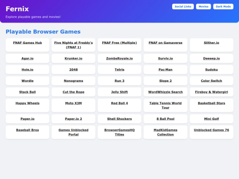The width and height of the screenshot is (239, 179).
Task: Open the Stack Ball link
Action: 27,92
